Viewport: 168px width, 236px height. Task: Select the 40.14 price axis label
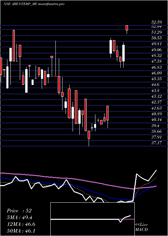point(156,120)
